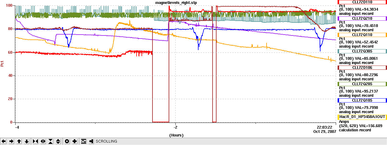
Task: Select the CLL72Q210 legend entry
Action: (362, 18)
